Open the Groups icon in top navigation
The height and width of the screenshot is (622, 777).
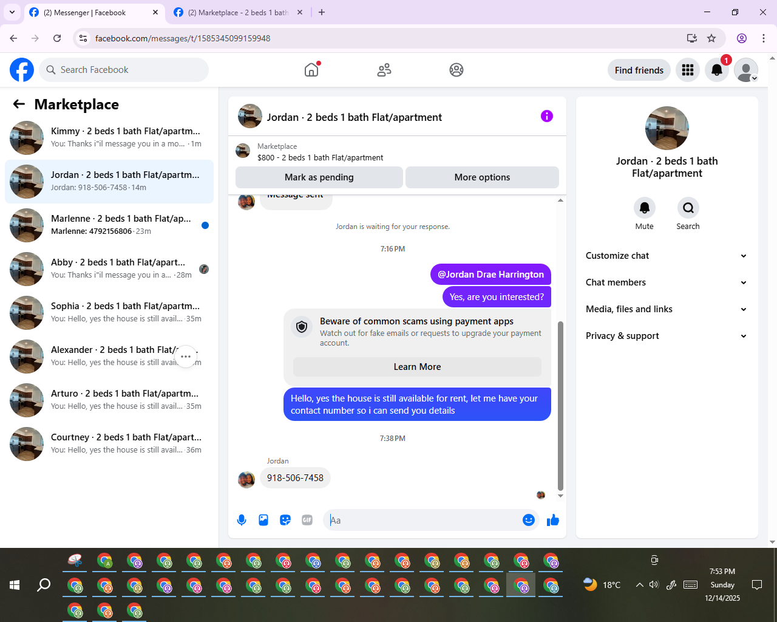[456, 70]
